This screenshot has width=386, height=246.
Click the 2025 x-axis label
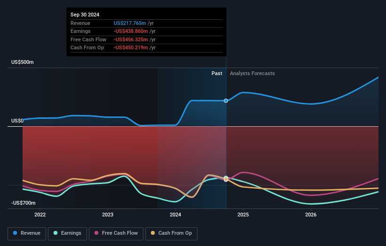243,215
